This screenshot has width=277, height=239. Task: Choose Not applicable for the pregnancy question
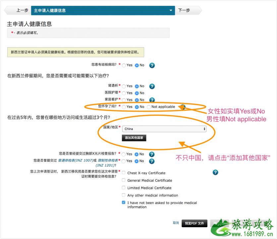point(149,106)
